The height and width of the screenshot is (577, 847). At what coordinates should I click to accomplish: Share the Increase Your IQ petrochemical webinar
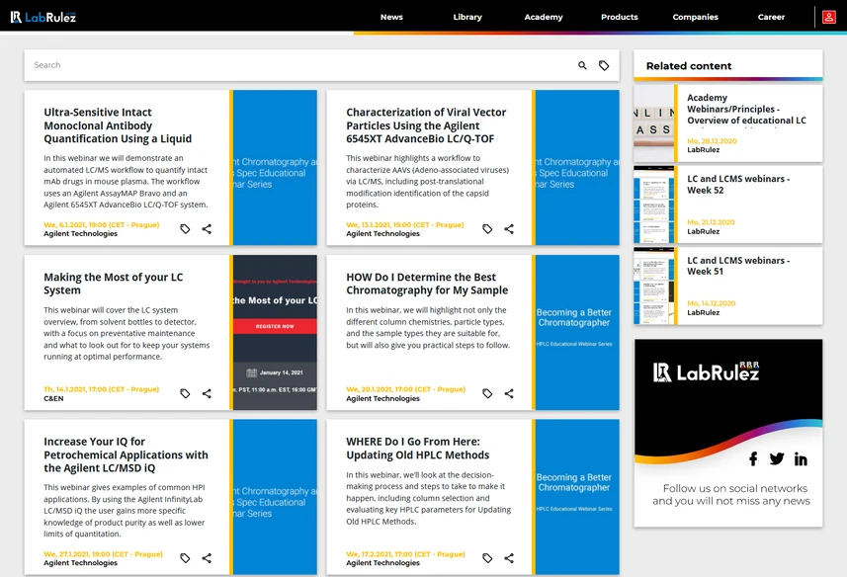tap(207, 557)
